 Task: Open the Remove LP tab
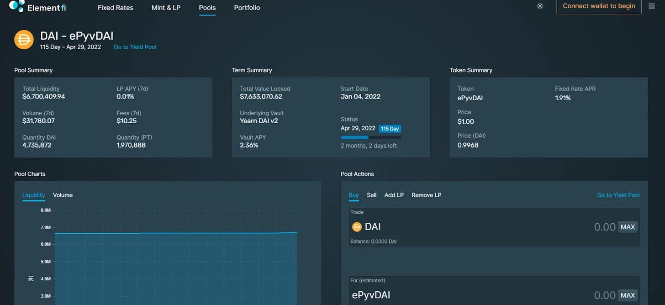click(x=426, y=195)
